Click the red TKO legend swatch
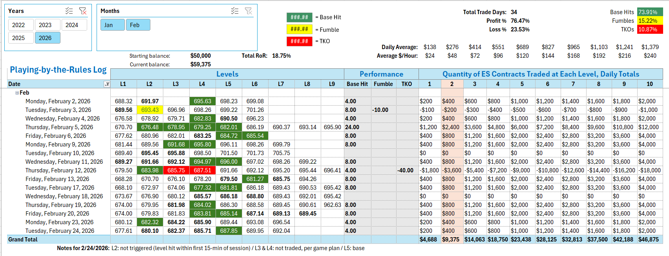The width and height of the screenshot is (669, 256). pyautogui.click(x=299, y=41)
